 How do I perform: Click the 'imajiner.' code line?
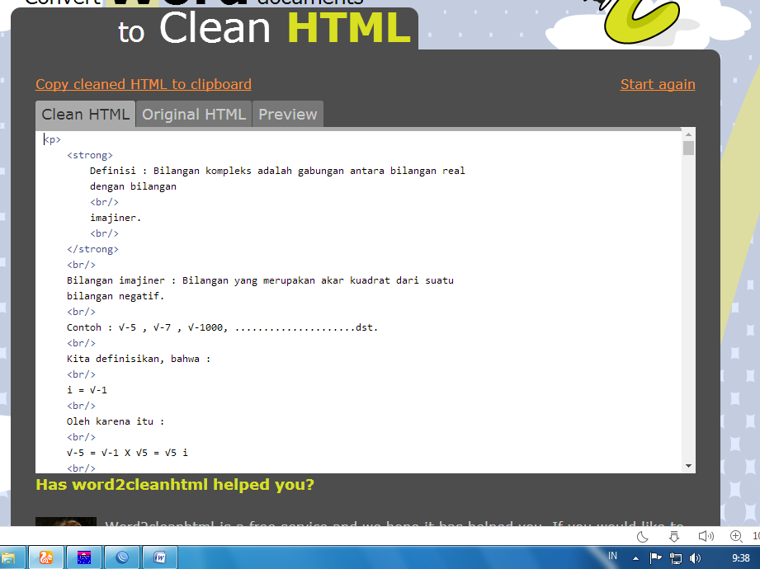click(116, 218)
